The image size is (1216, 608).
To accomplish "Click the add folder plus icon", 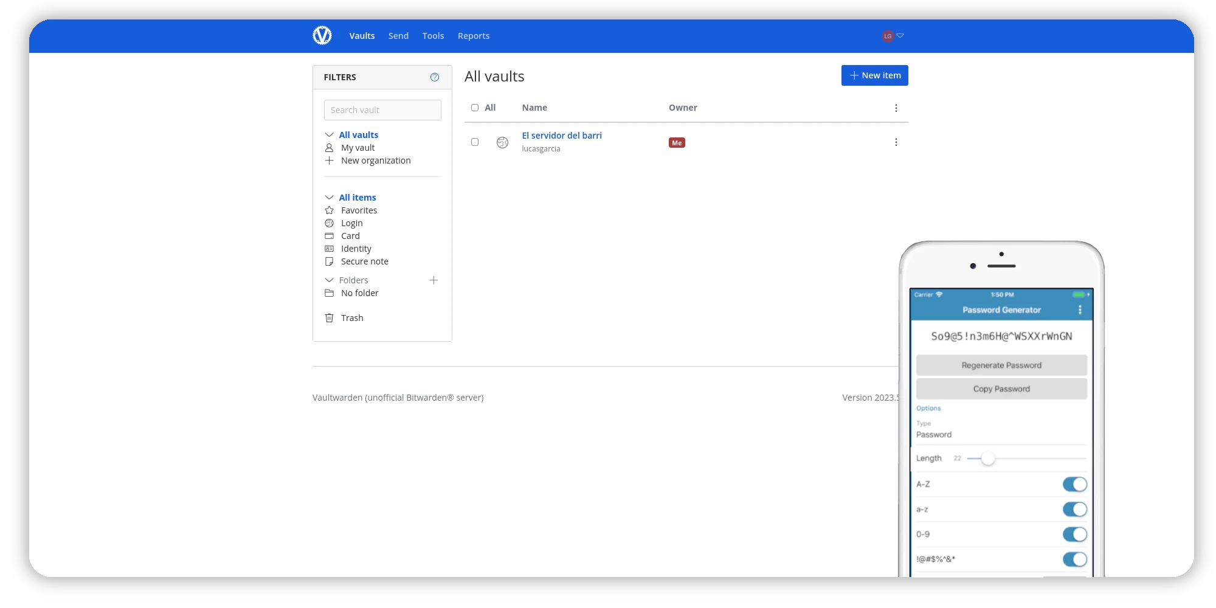I will [x=434, y=280].
